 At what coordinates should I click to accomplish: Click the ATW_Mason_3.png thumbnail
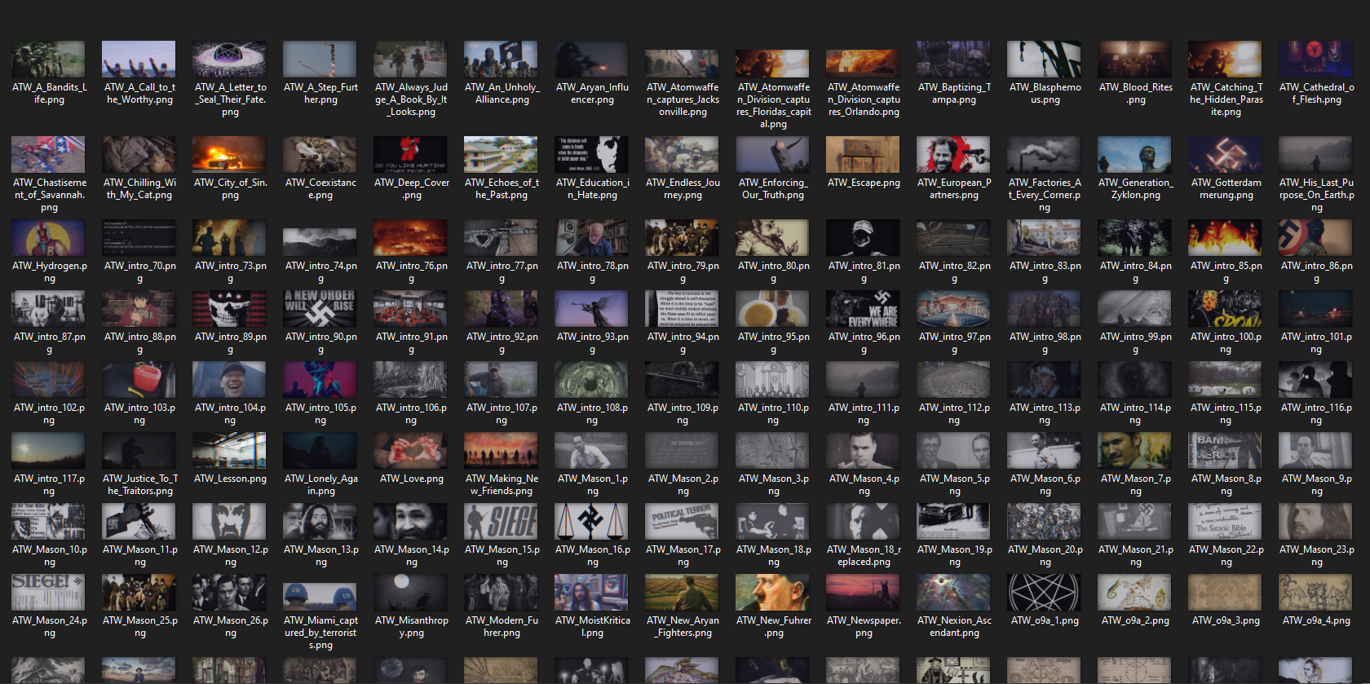(x=773, y=451)
